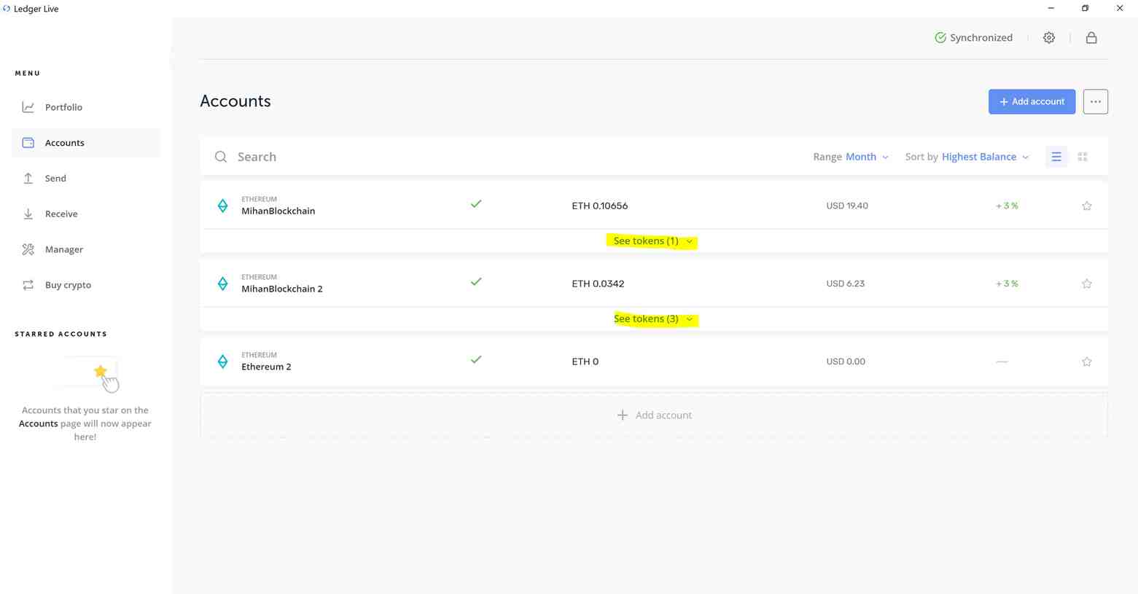Click USD 19.40 value
The image size is (1138, 594).
847,206
